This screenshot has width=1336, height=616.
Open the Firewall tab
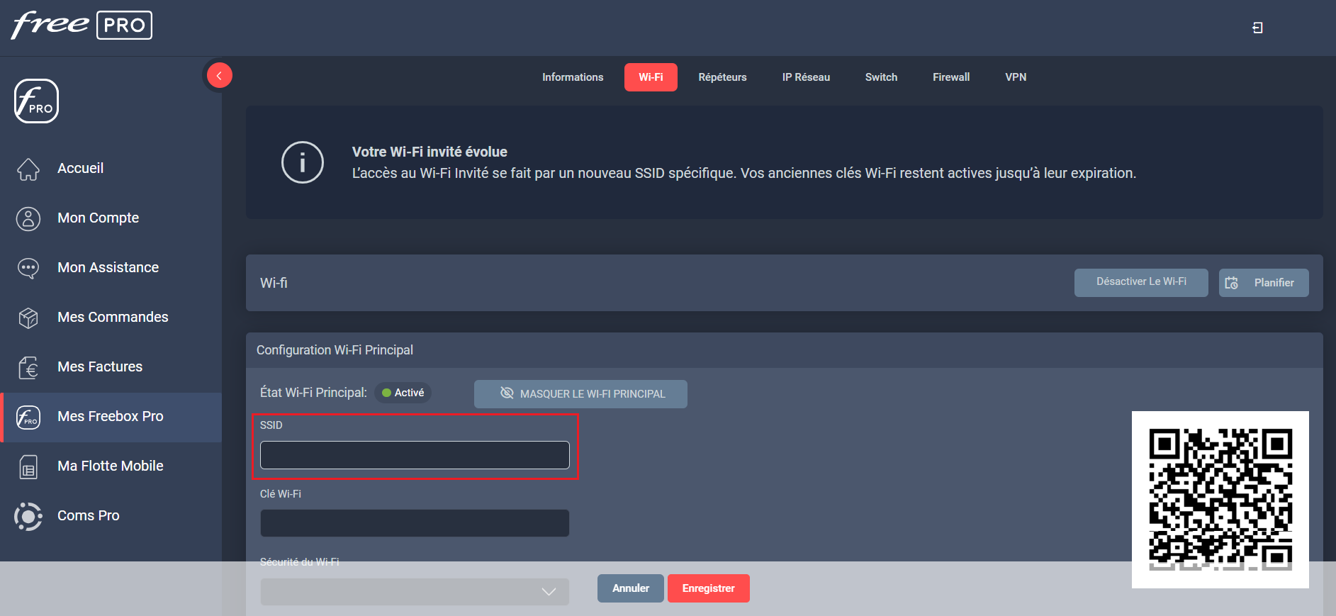click(x=950, y=77)
